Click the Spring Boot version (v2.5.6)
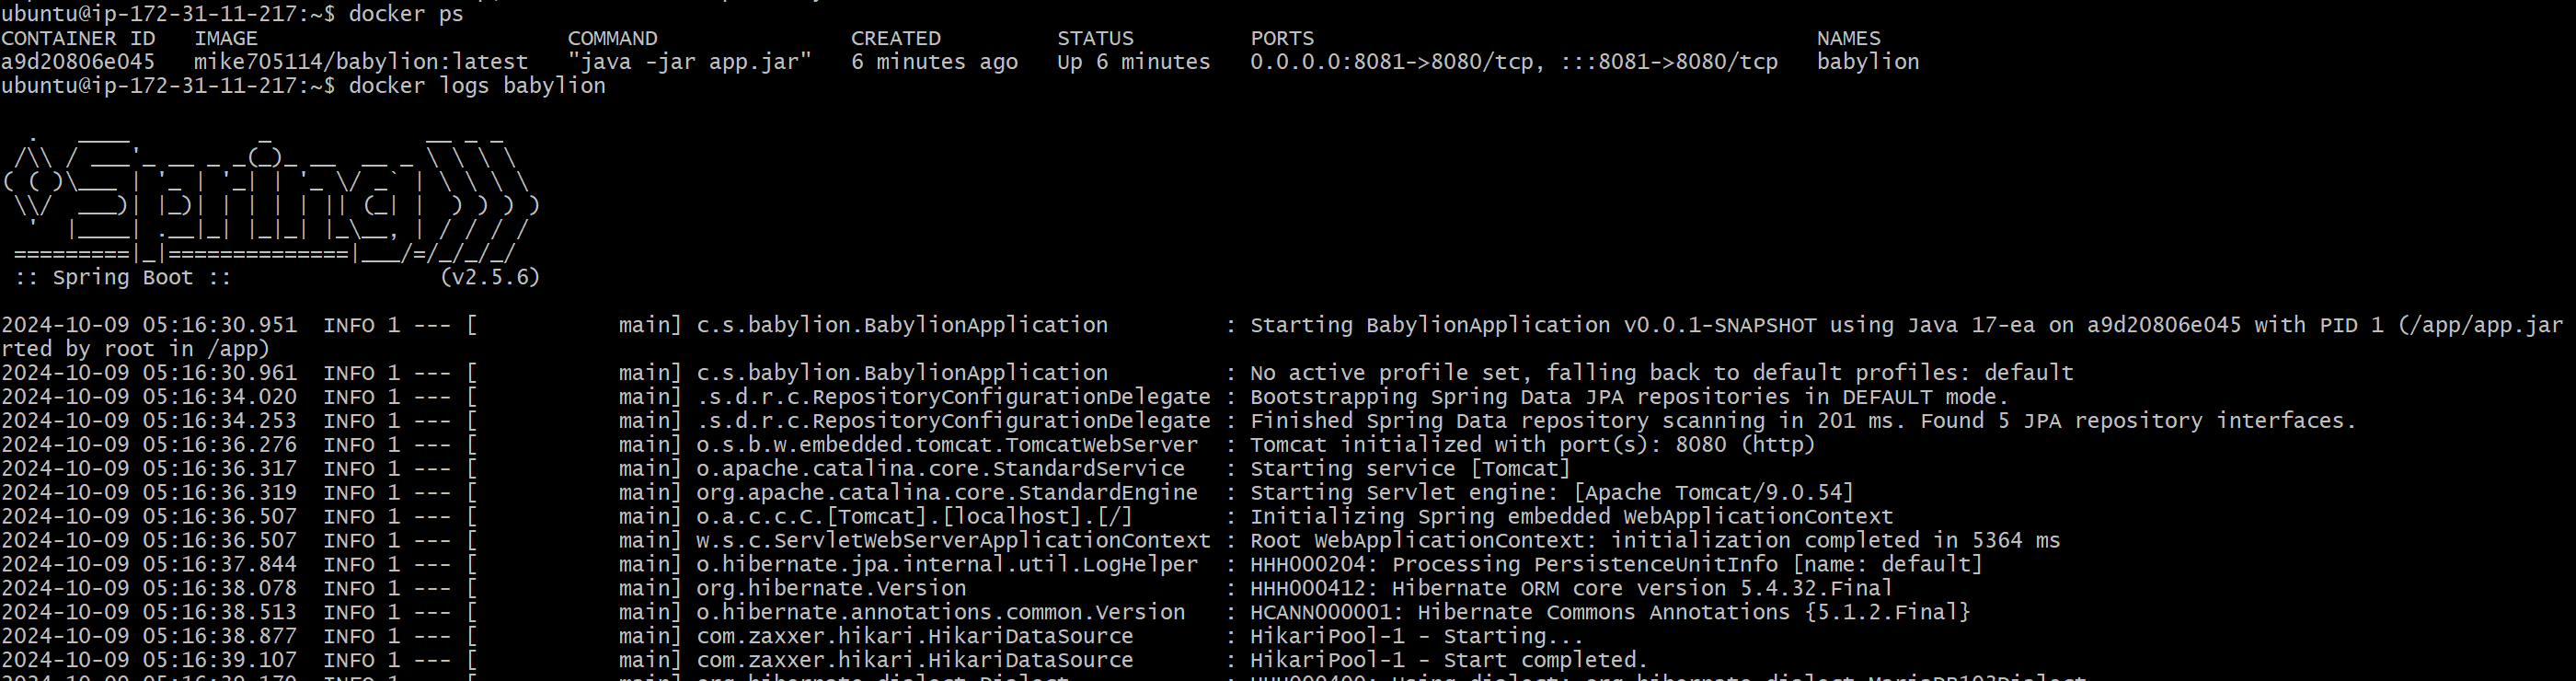 pos(490,277)
